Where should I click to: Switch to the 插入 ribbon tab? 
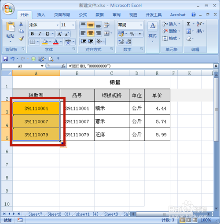click(x=41, y=15)
